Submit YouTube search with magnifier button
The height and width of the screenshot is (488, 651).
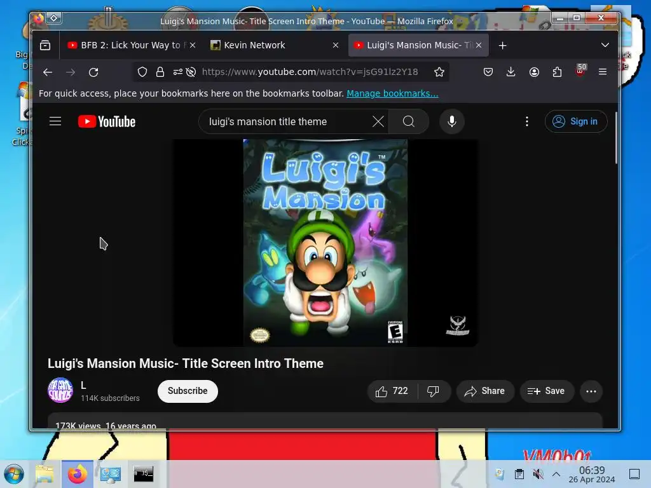(409, 121)
